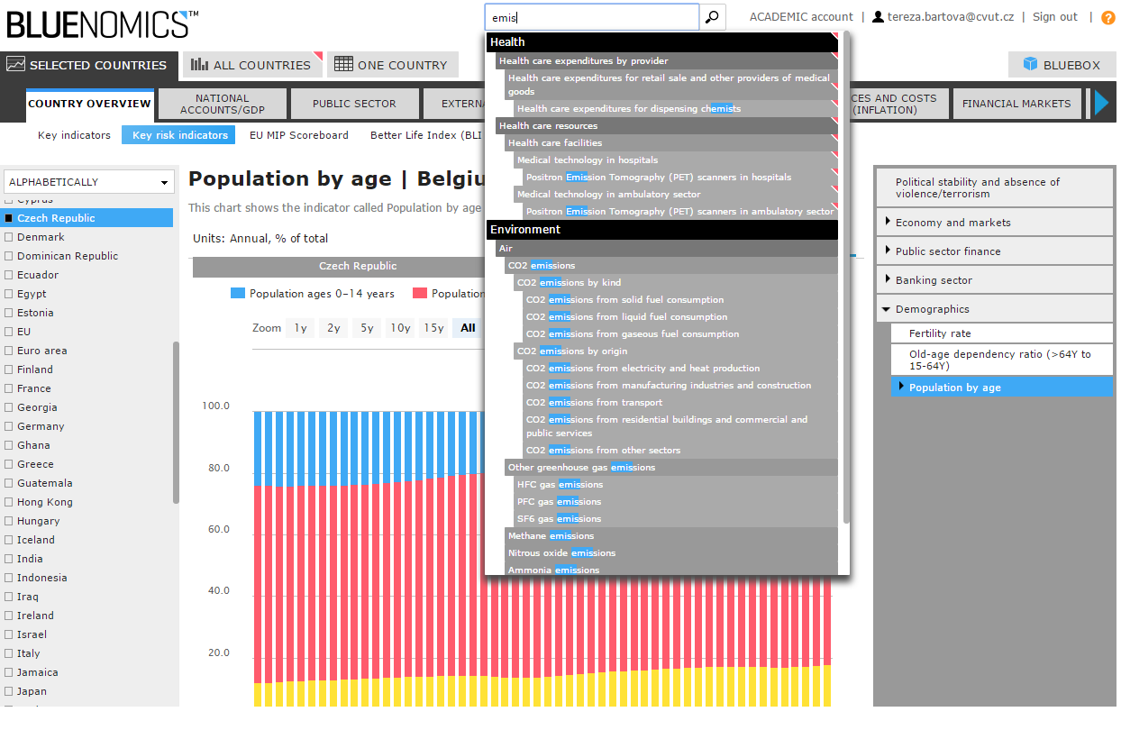Click the search input field containing emis
This screenshot has width=1121, height=730.
592,17
